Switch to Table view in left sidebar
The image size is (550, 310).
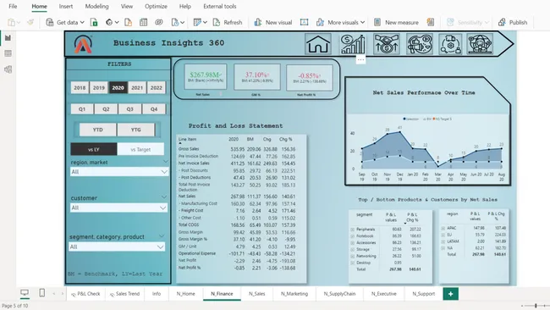pyautogui.click(x=8, y=53)
